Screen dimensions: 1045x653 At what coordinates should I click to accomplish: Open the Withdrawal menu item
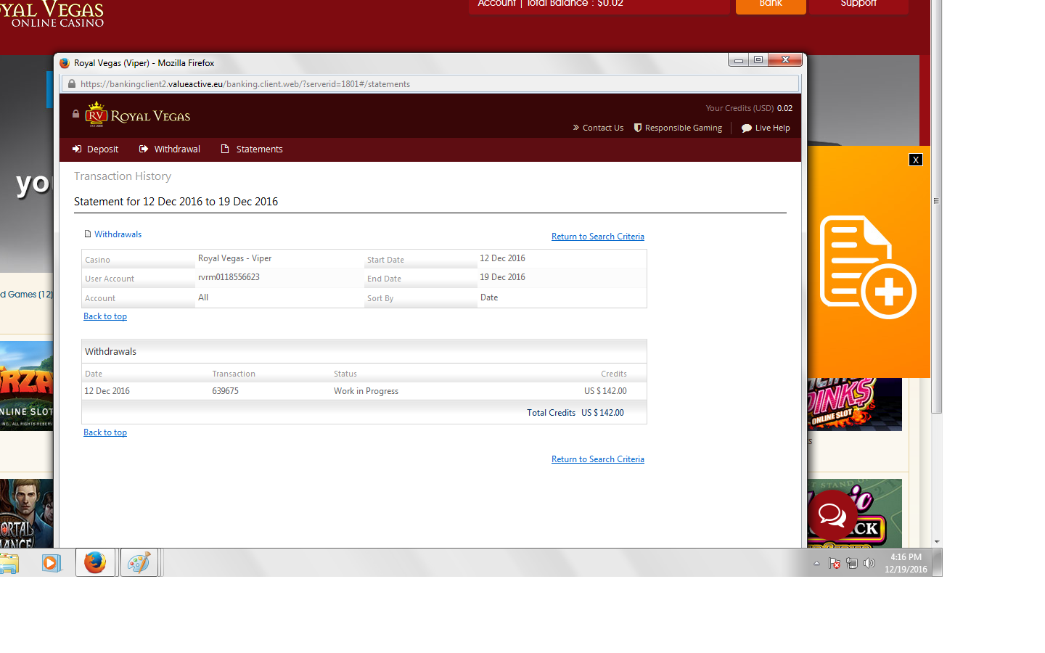pos(170,149)
